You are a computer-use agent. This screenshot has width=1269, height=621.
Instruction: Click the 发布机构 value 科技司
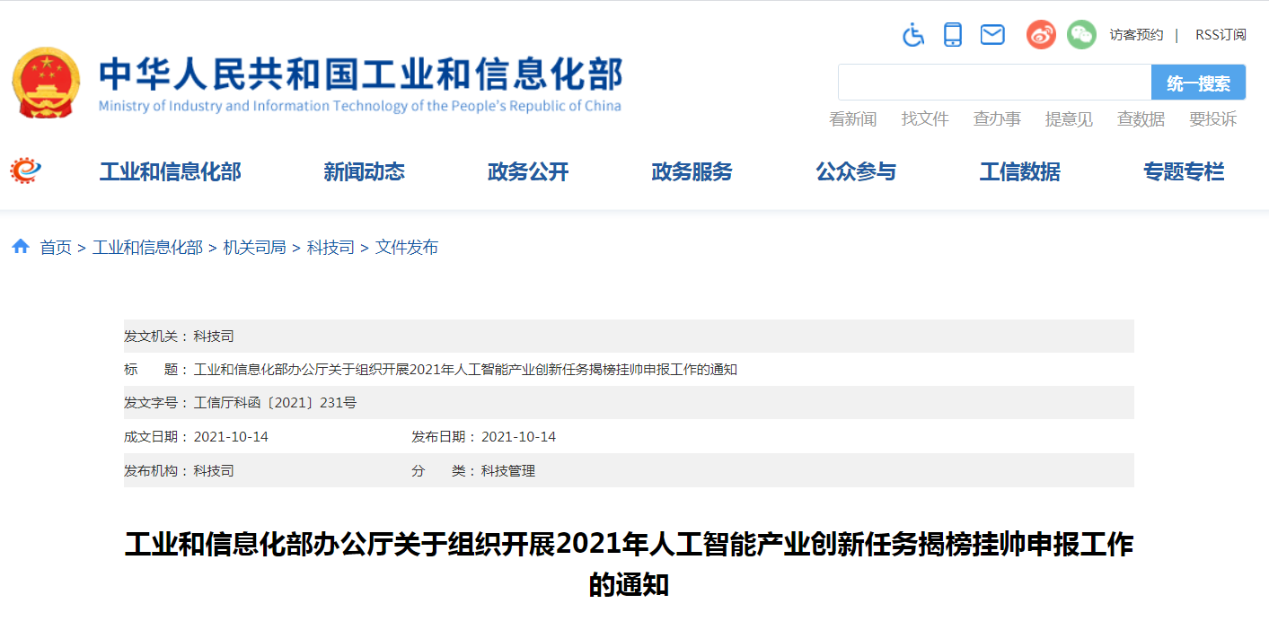(x=214, y=470)
